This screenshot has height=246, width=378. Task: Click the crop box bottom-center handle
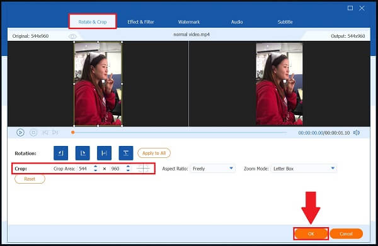point(98,126)
